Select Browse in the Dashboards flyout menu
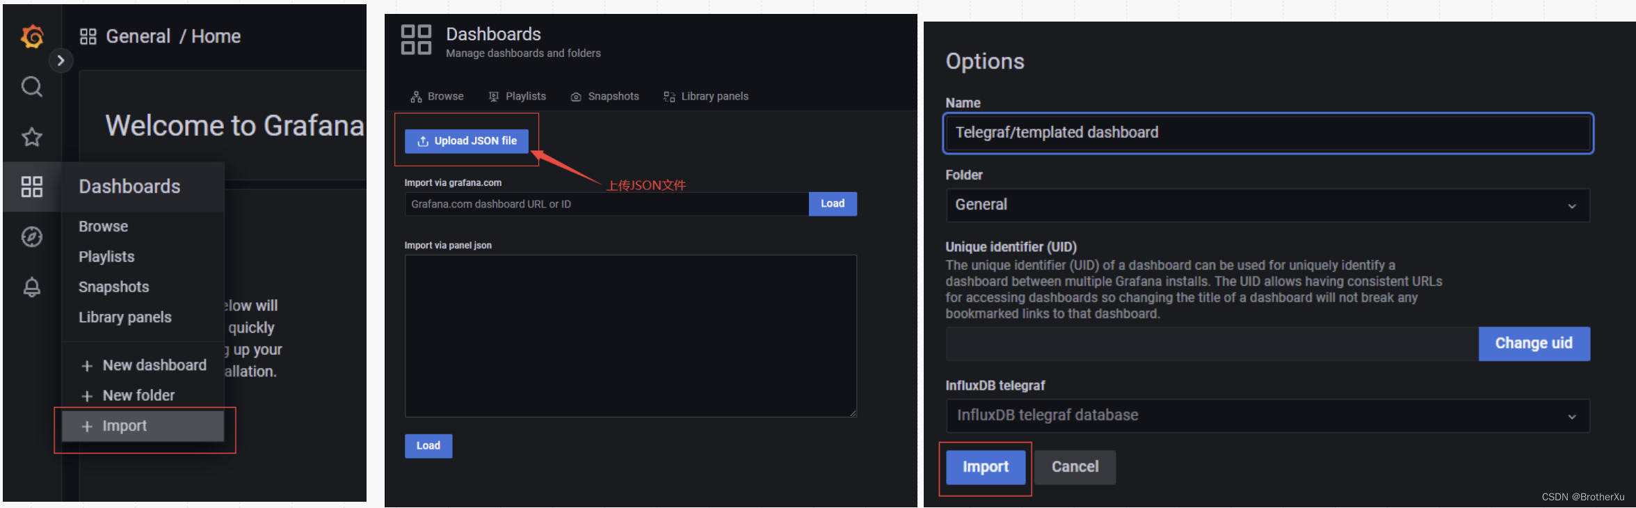This screenshot has width=1636, height=508. click(104, 226)
